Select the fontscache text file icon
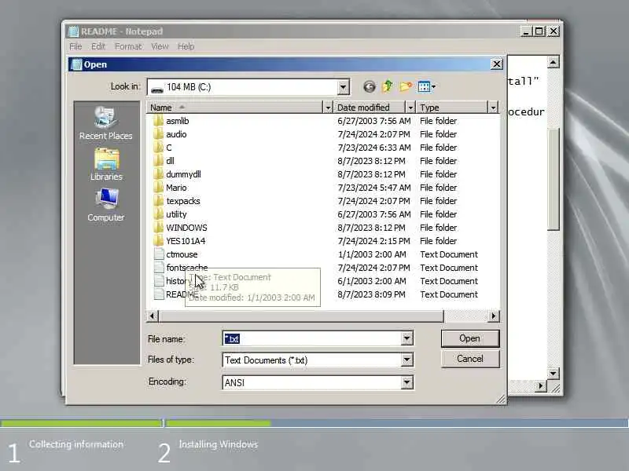 tap(160, 268)
